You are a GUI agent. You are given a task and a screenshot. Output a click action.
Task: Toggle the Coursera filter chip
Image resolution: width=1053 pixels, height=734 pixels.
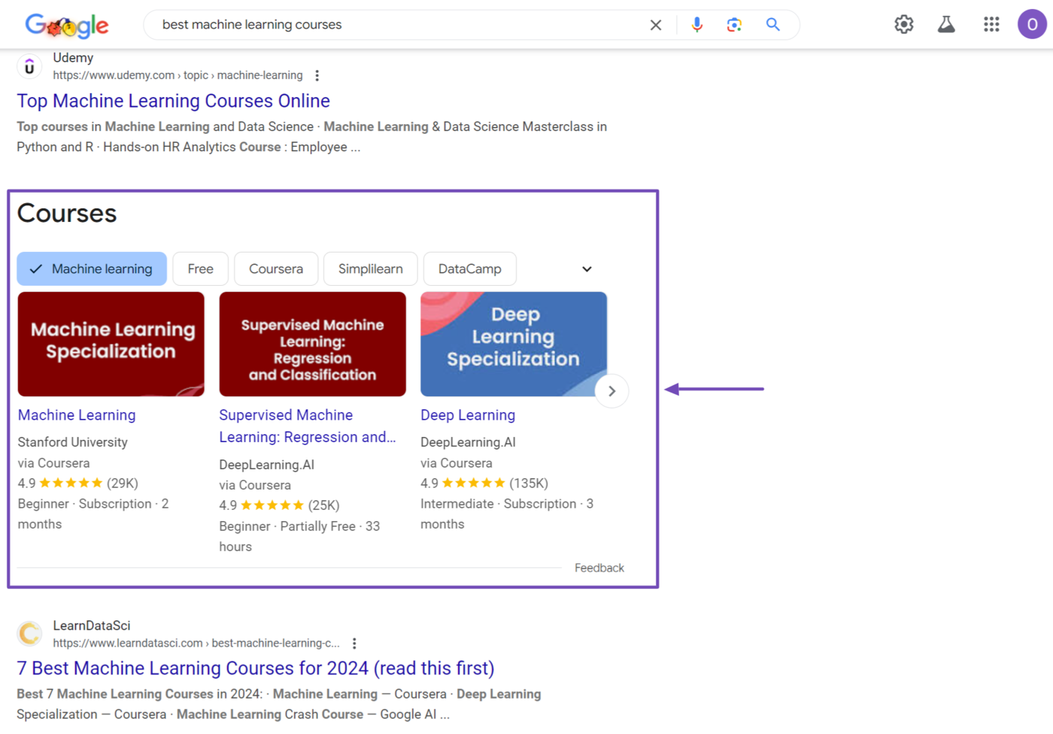(276, 268)
